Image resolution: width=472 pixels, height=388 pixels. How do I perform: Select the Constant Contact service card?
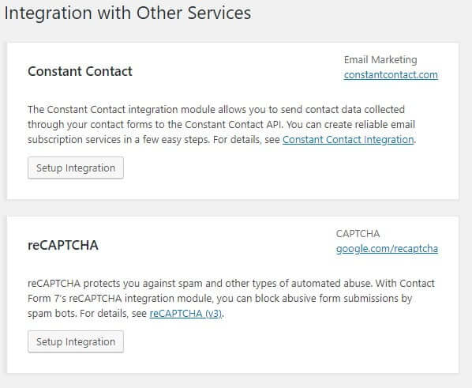[233, 121]
